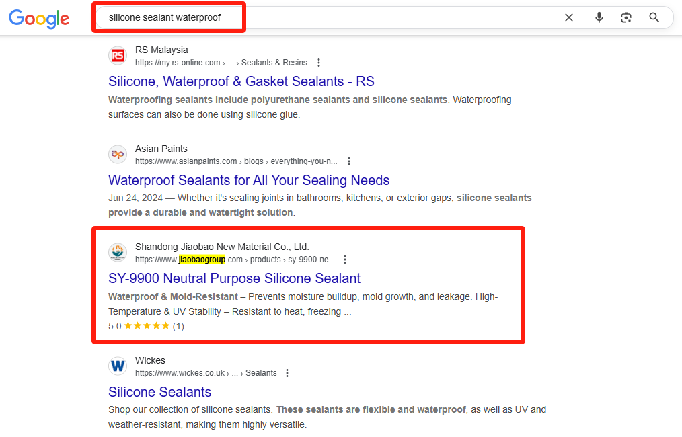
Task: Start voice search with microphone icon
Action: tap(599, 17)
